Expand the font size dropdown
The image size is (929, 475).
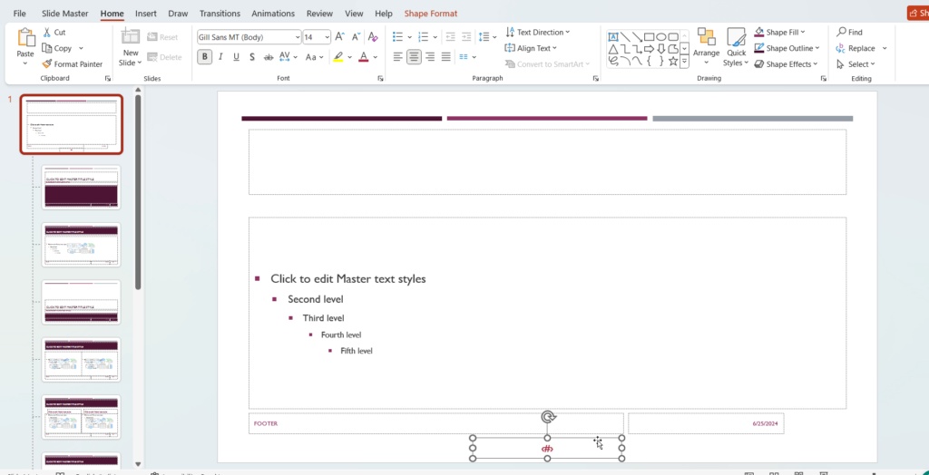coord(327,37)
